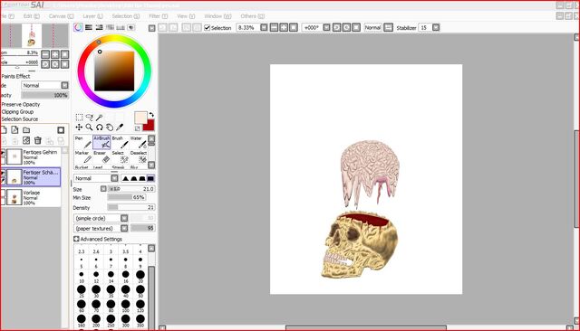Open the Canvas menu
The image size is (580, 331).
click(x=61, y=16)
